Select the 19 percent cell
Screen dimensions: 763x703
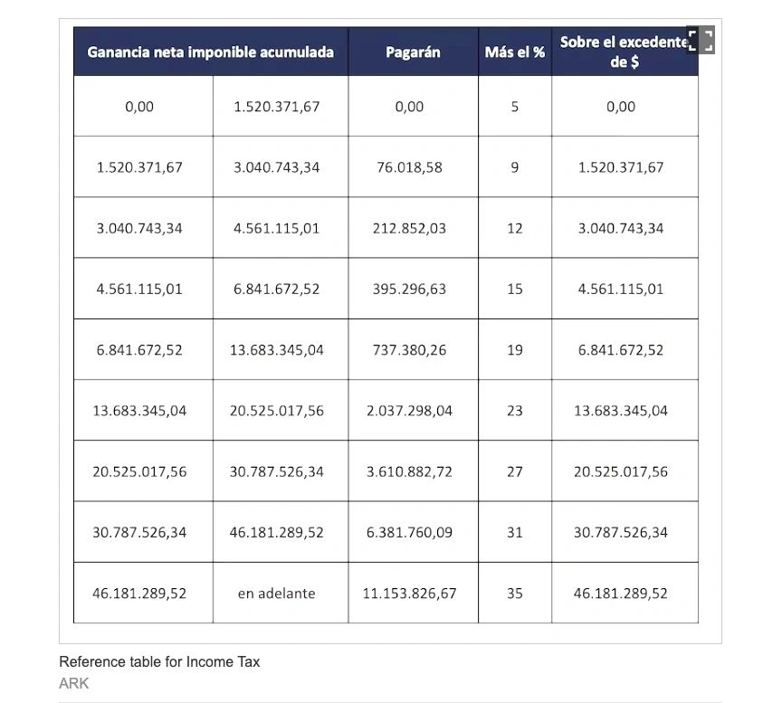pyautogui.click(x=514, y=350)
